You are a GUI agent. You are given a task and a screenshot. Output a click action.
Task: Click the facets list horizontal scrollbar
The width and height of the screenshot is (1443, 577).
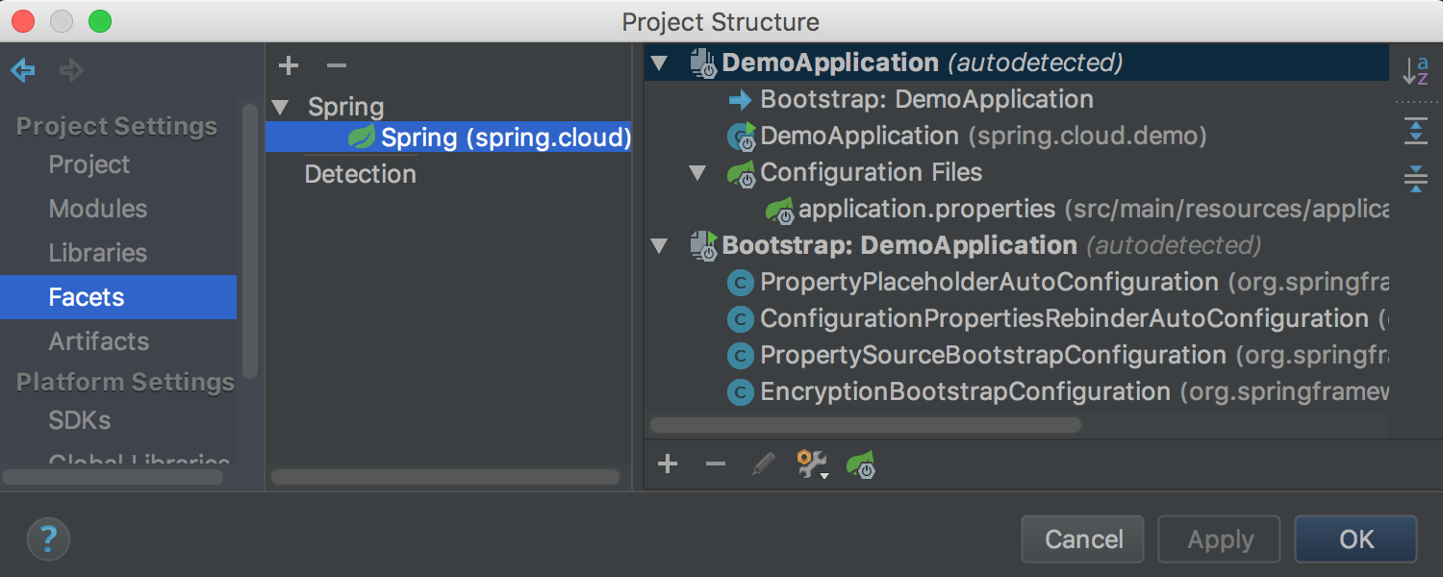446,477
